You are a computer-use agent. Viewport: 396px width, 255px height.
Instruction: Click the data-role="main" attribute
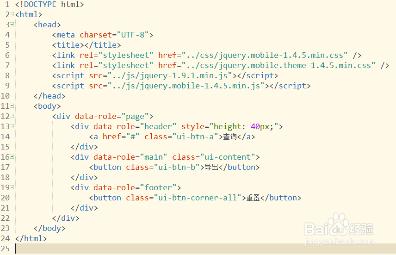coord(130,157)
